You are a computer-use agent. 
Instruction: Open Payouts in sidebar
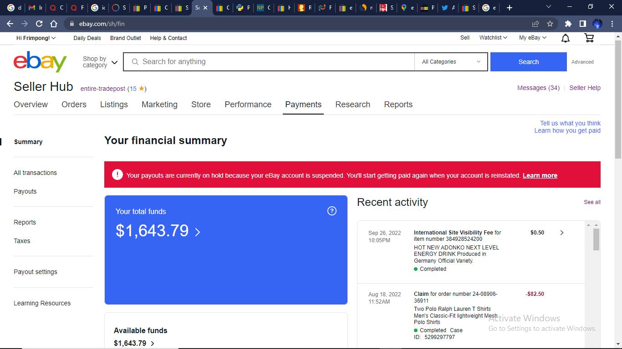pyautogui.click(x=25, y=191)
